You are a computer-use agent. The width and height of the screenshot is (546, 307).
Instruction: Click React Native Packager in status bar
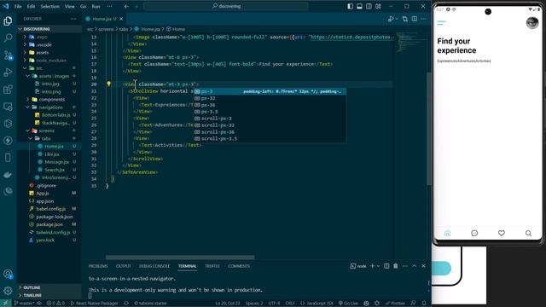[94, 304]
